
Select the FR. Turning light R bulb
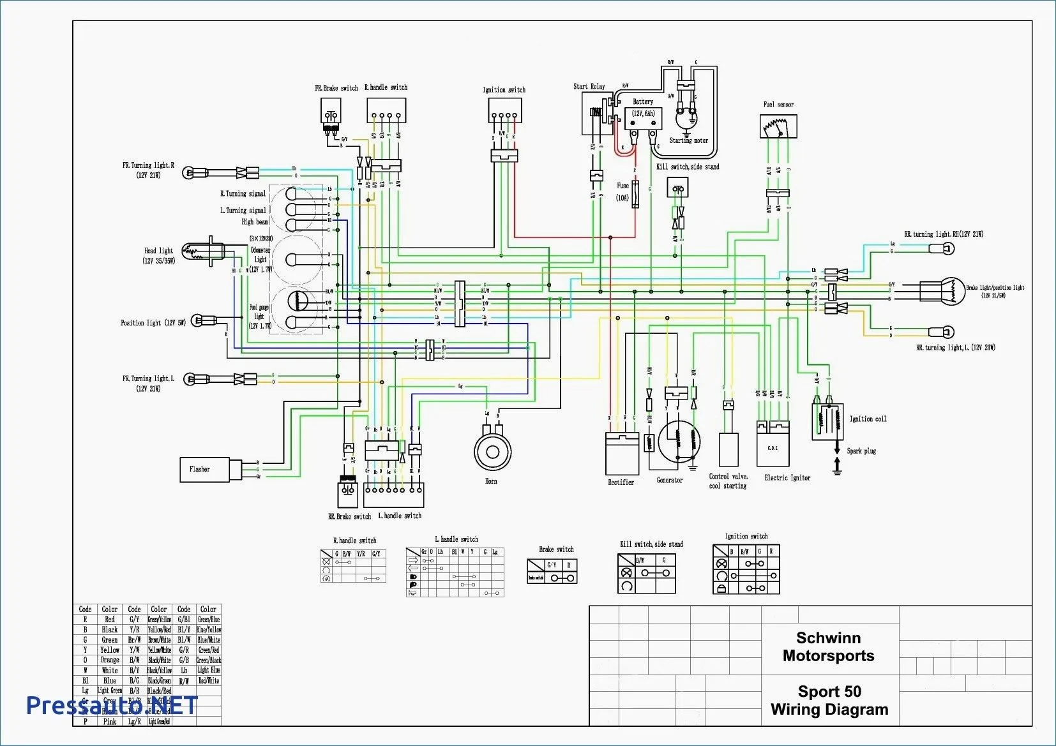195,172
